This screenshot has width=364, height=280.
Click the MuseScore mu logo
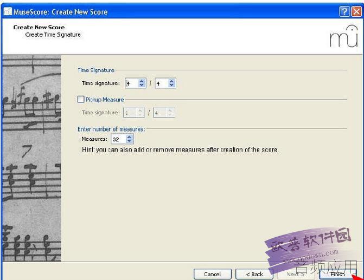(x=344, y=36)
